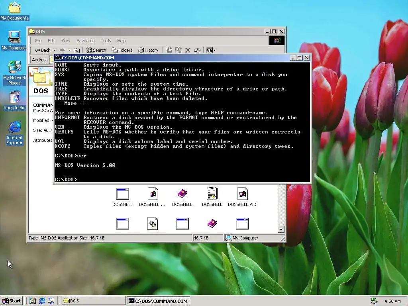Image resolution: width=408 pixels, height=306 pixels.
Task: Open the Help menu
Action: tap(121, 41)
